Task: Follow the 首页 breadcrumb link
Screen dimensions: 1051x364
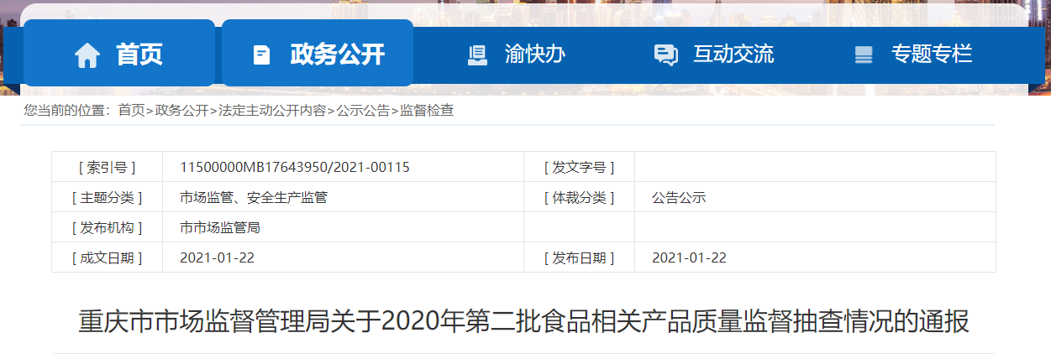Action: pos(131,110)
